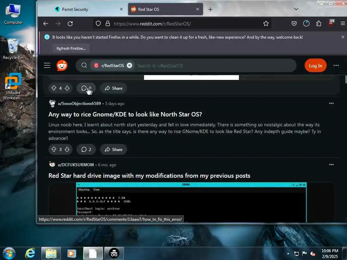This screenshot has height=260, width=347.
Task: Click the Refresh Firefox... button
Action: click(x=71, y=48)
